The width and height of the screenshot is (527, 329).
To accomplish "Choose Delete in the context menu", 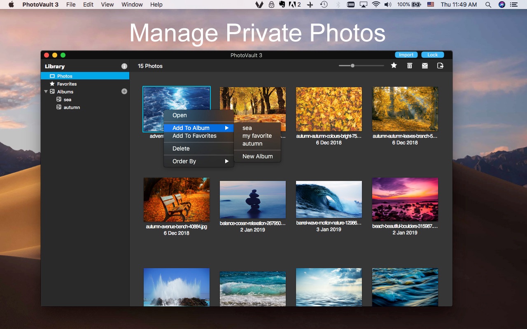I will (181, 148).
